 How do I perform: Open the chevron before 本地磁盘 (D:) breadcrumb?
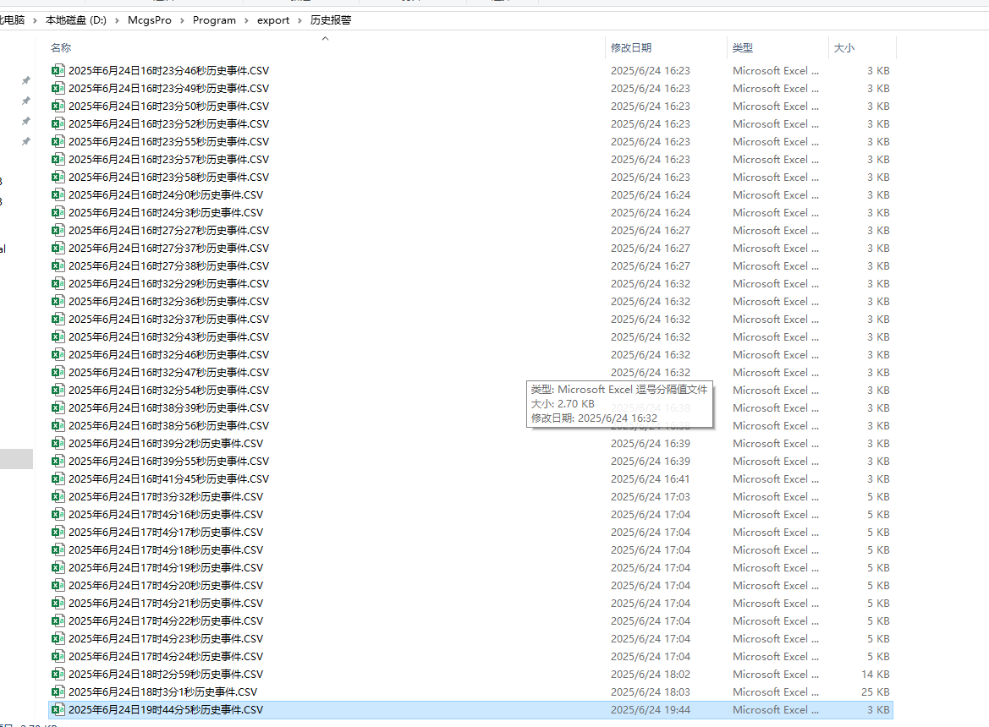click(x=36, y=20)
